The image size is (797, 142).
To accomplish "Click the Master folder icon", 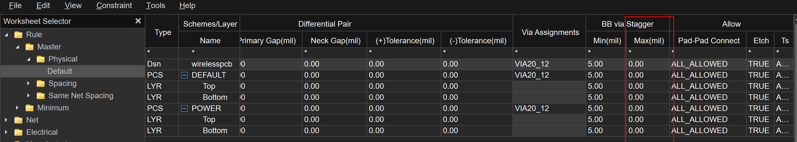I will [x=30, y=47].
